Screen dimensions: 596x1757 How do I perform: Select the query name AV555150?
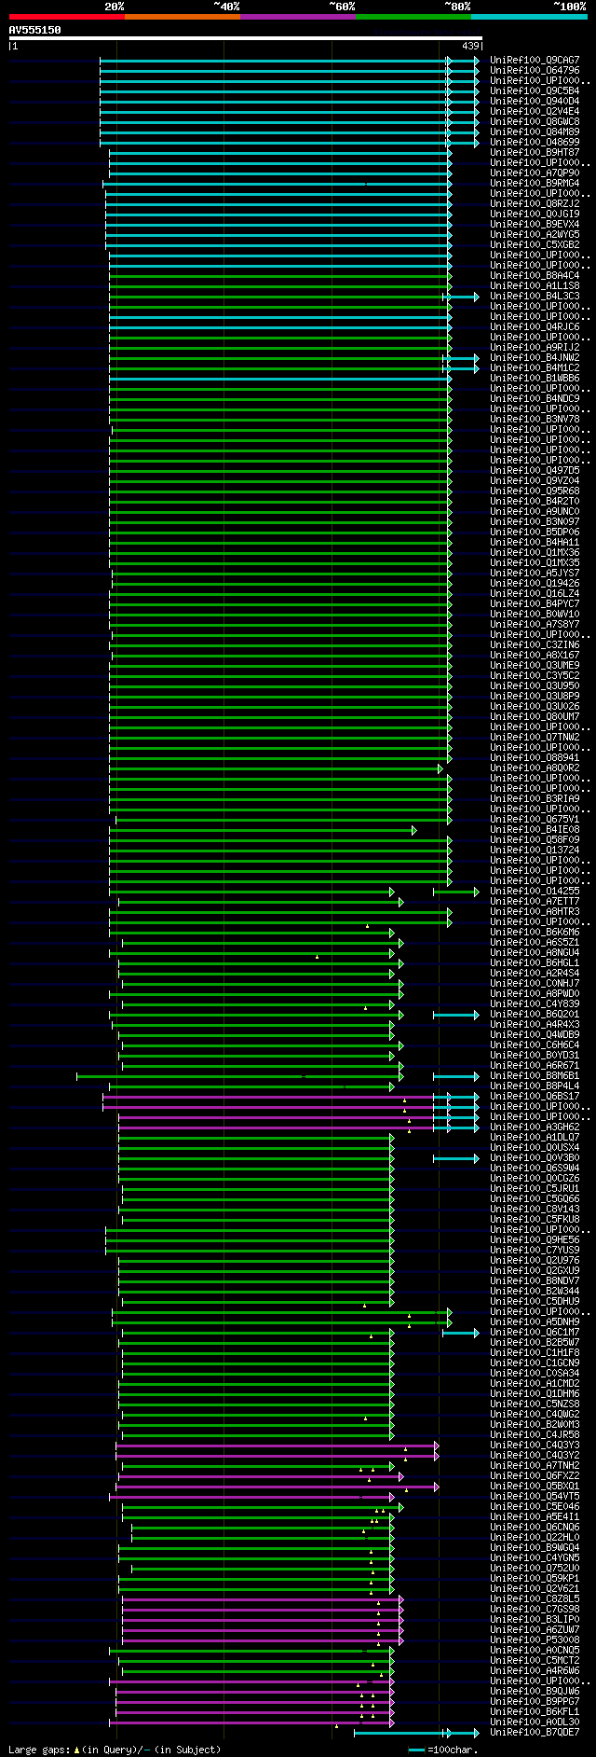coord(35,30)
